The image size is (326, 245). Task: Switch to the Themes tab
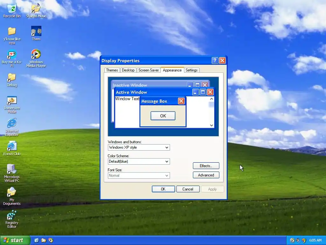[112, 70]
